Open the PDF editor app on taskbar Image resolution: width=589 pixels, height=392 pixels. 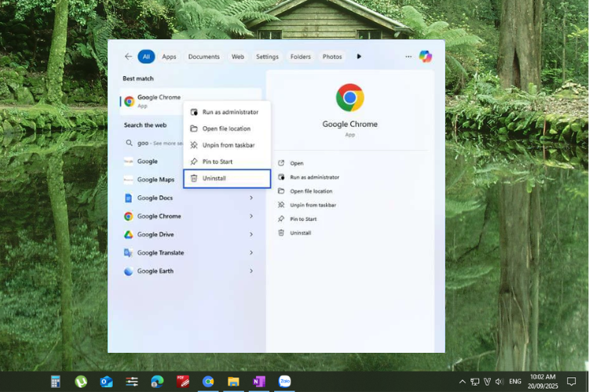tap(183, 382)
